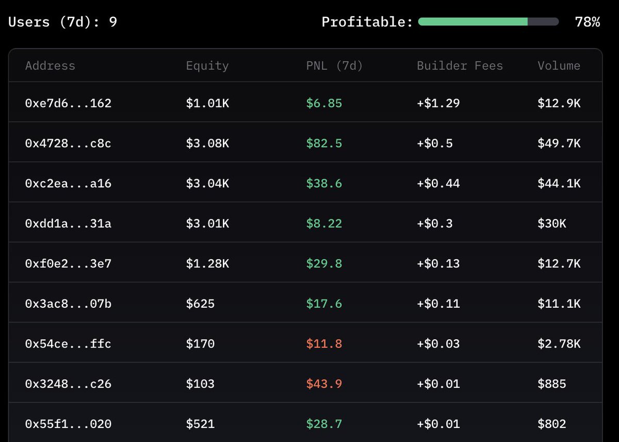Click volume value $49.7K
Image resolution: width=619 pixels, height=442 pixels.
[559, 143]
